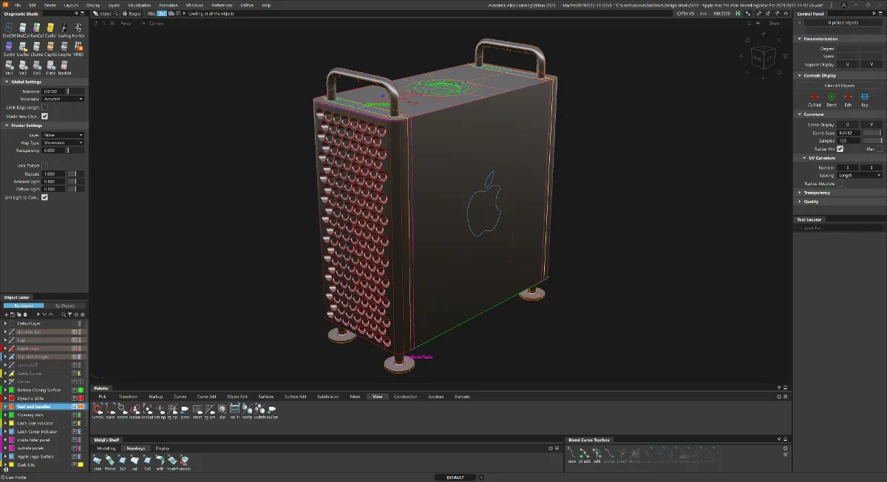Open the Visualization menu
The height and width of the screenshot is (482, 887).
click(x=139, y=5)
